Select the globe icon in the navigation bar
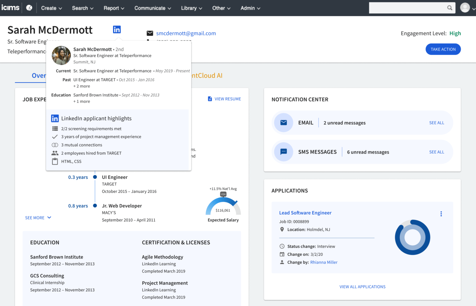The height and width of the screenshot is (306, 476). click(29, 8)
